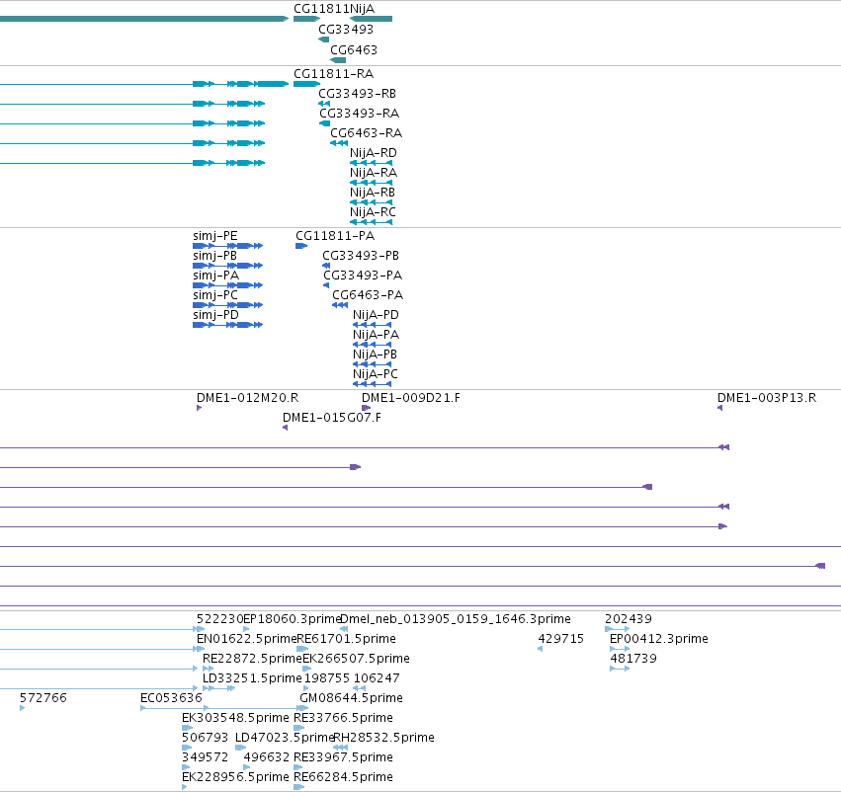Select the EC053636 EST label
The width and height of the screenshot is (841, 792).
(x=171, y=697)
